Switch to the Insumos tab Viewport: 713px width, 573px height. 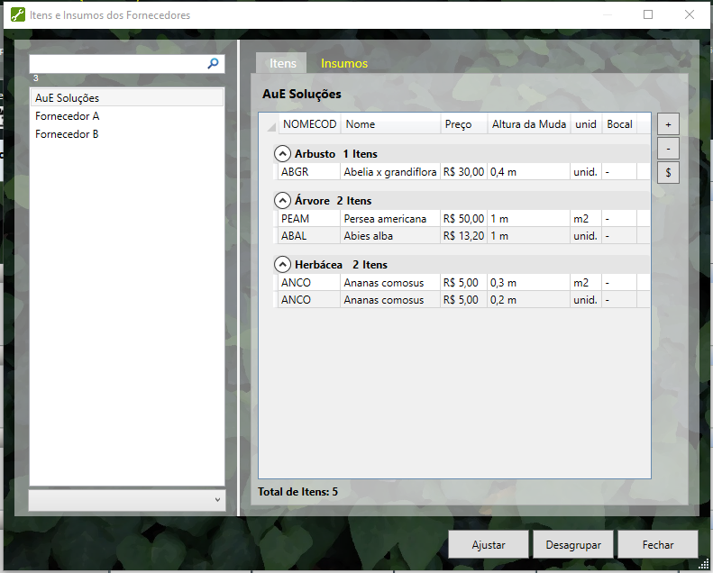click(344, 64)
